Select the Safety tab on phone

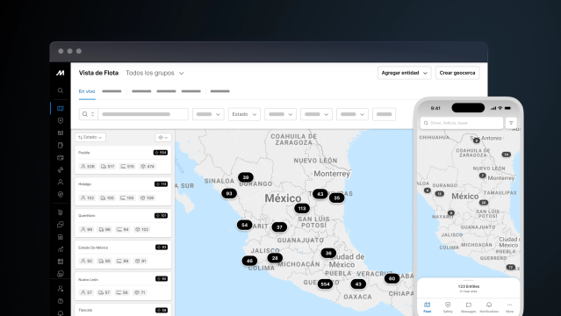tap(448, 307)
